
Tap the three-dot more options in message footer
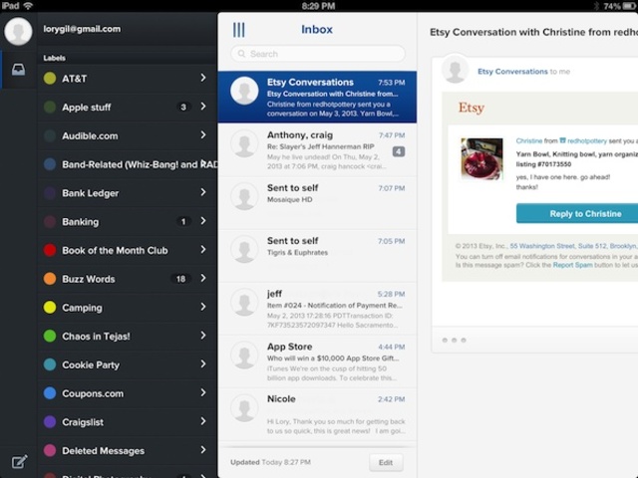(455, 340)
